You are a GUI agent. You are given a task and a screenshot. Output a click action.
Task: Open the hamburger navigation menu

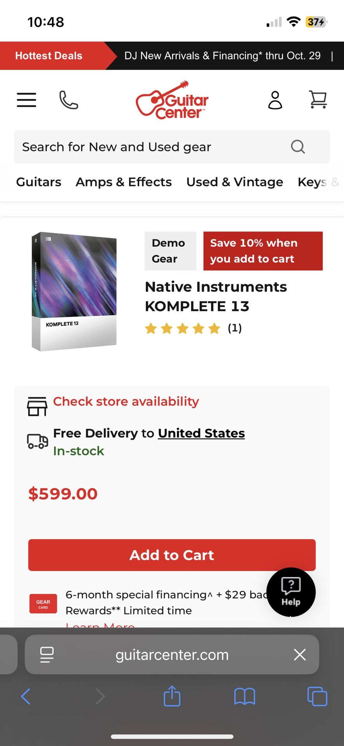[x=26, y=100]
